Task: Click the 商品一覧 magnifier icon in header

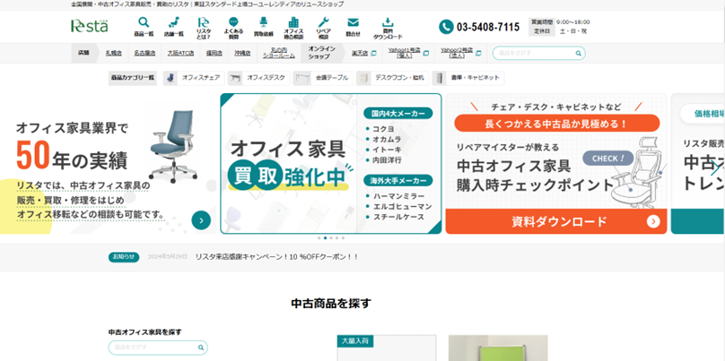Action: [144, 26]
